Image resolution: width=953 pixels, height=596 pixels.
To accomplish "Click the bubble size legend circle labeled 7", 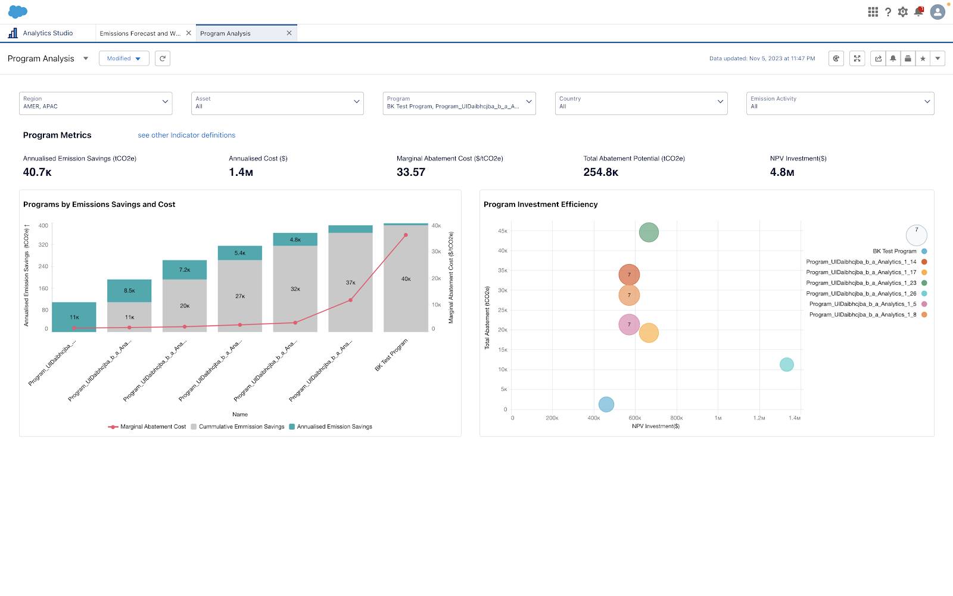I will coord(916,235).
